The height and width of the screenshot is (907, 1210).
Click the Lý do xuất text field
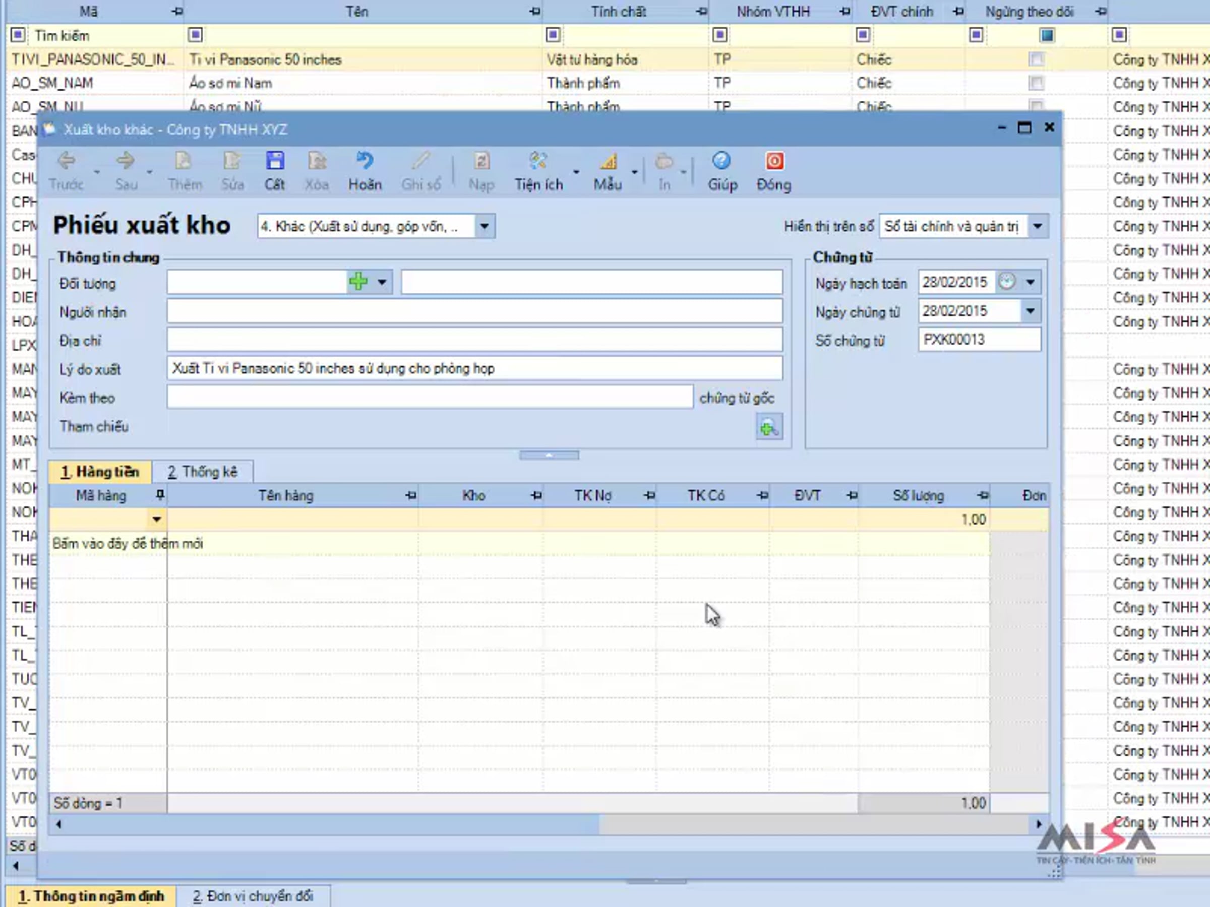pos(475,368)
